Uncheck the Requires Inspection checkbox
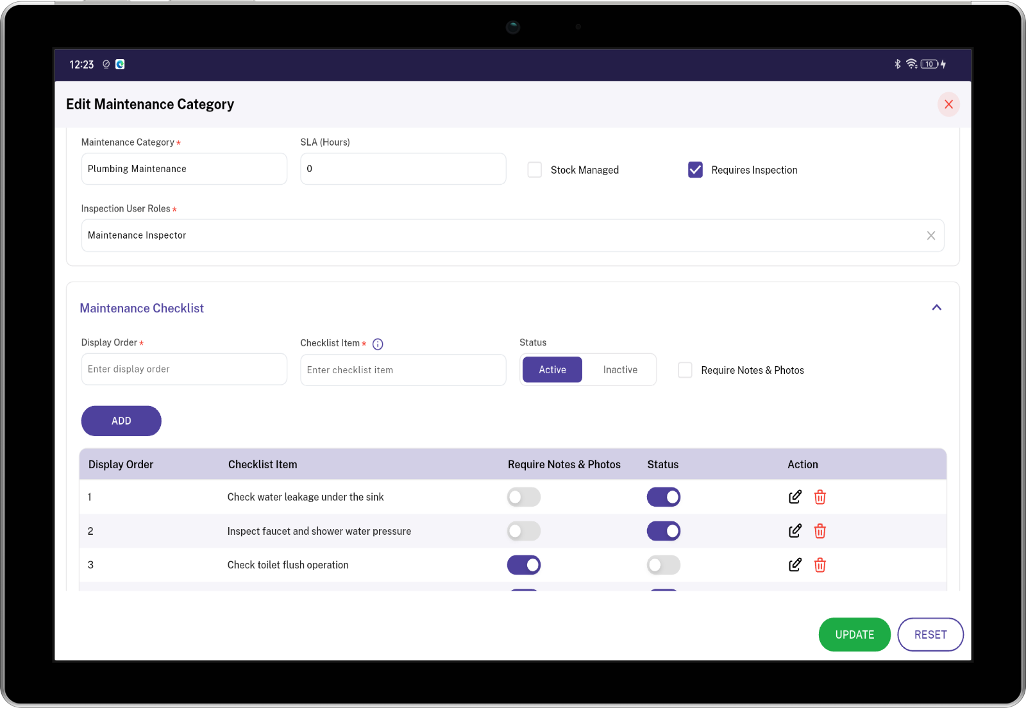Screen dimensions: 1026x708 tap(695, 170)
